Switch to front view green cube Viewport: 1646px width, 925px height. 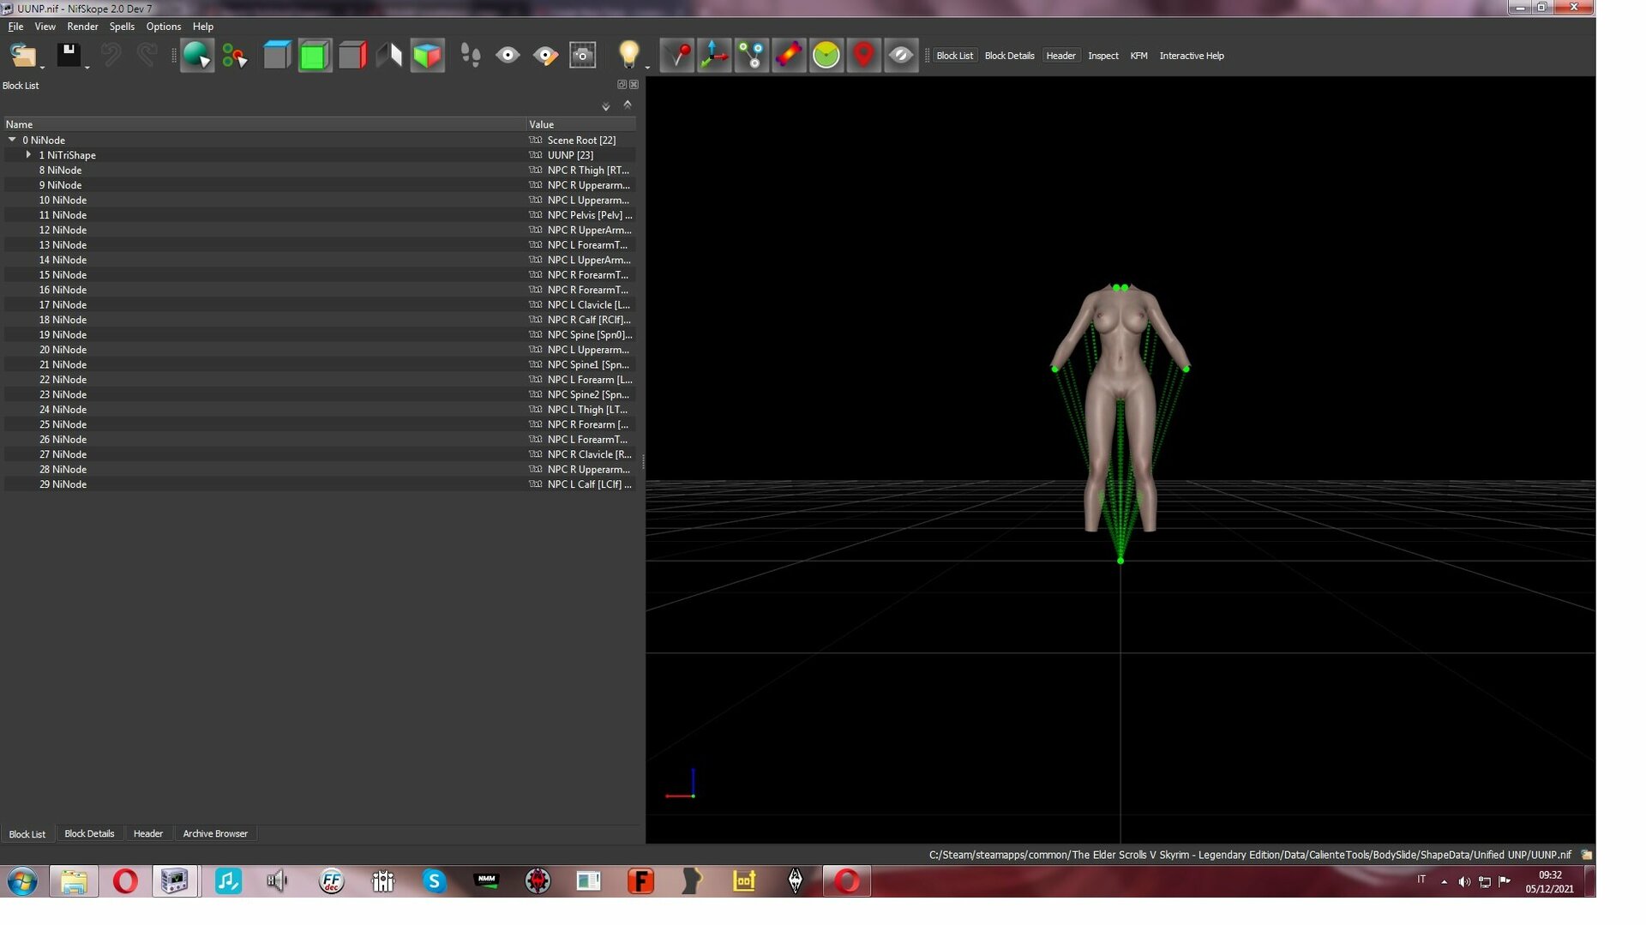coord(315,56)
